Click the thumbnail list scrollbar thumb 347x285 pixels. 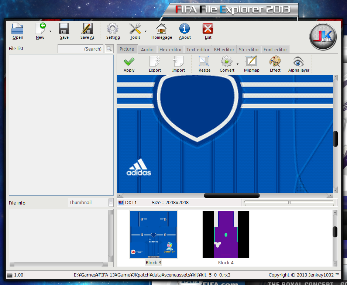pos(335,232)
